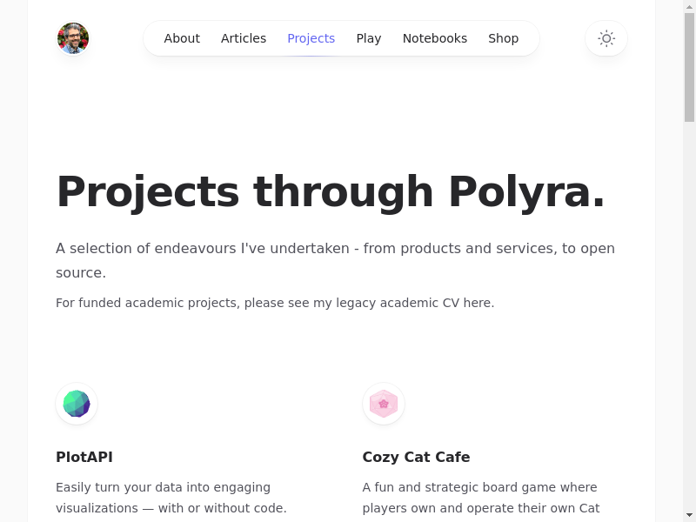Screen dimensions: 696x522
Task: Navigate to Notebooks
Action: coord(435,38)
